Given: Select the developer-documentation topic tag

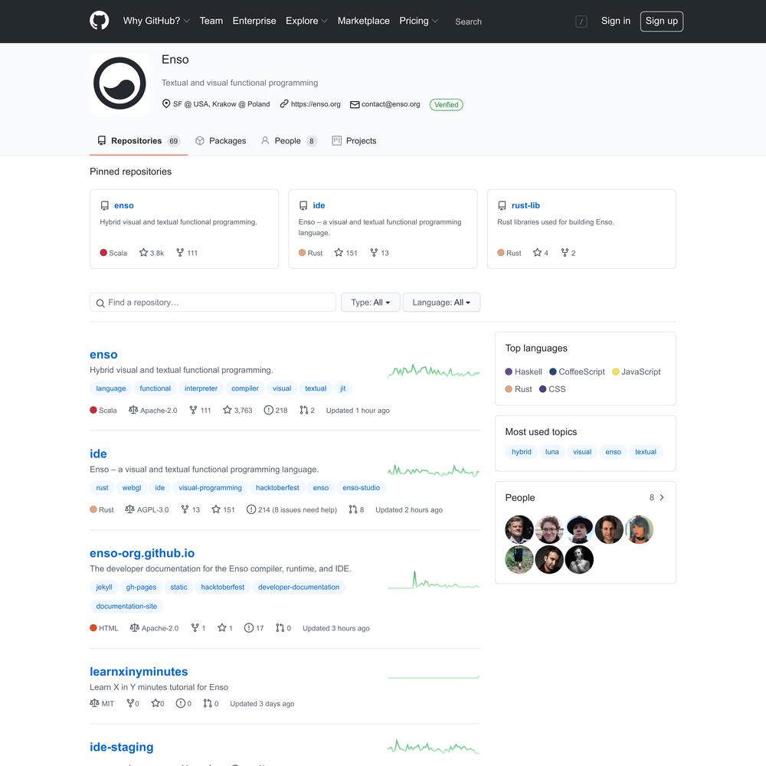Looking at the screenshot, I should (x=299, y=588).
